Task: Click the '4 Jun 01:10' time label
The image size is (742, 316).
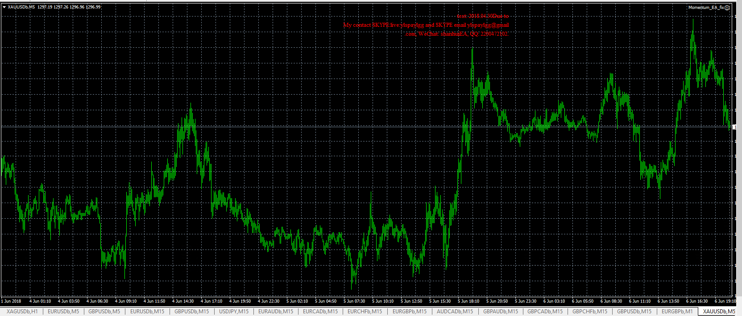Action: (x=40, y=301)
